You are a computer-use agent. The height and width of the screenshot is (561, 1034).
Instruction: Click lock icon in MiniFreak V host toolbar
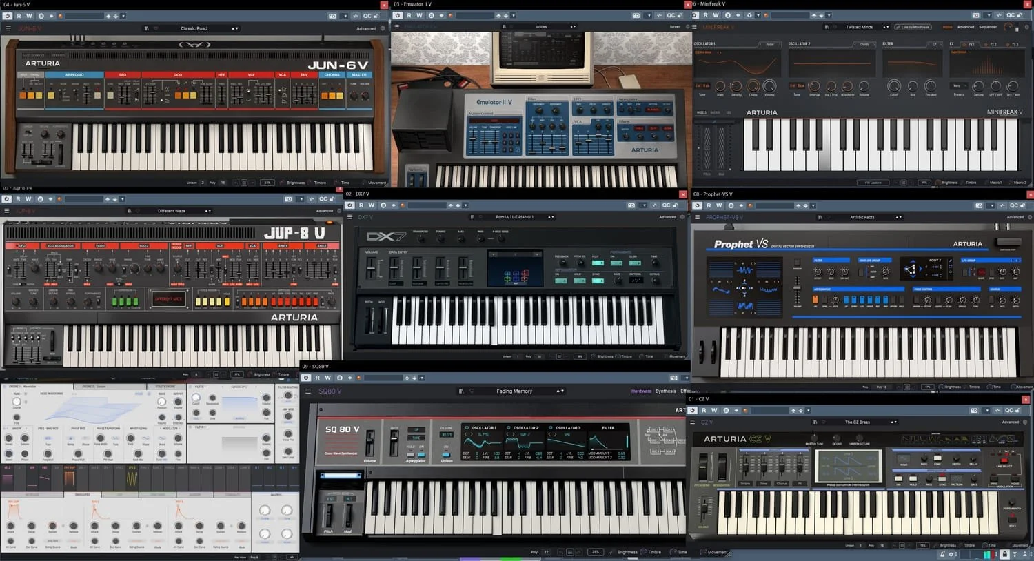(1021, 15)
